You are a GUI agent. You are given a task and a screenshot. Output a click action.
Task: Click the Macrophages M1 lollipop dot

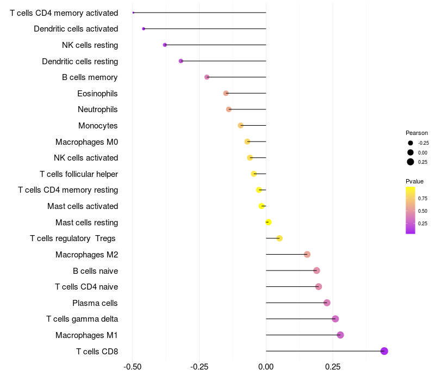(340, 335)
